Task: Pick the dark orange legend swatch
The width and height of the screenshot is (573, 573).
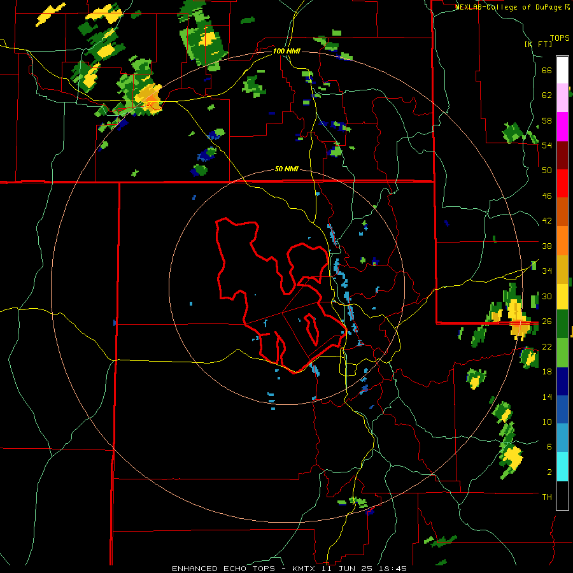Action: (x=562, y=212)
